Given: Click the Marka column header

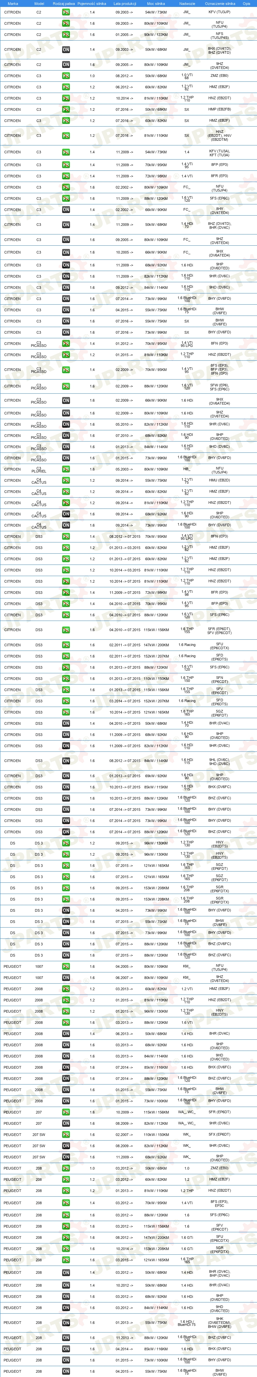Looking at the screenshot, I should pyautogui.click(x=13, y=3).
